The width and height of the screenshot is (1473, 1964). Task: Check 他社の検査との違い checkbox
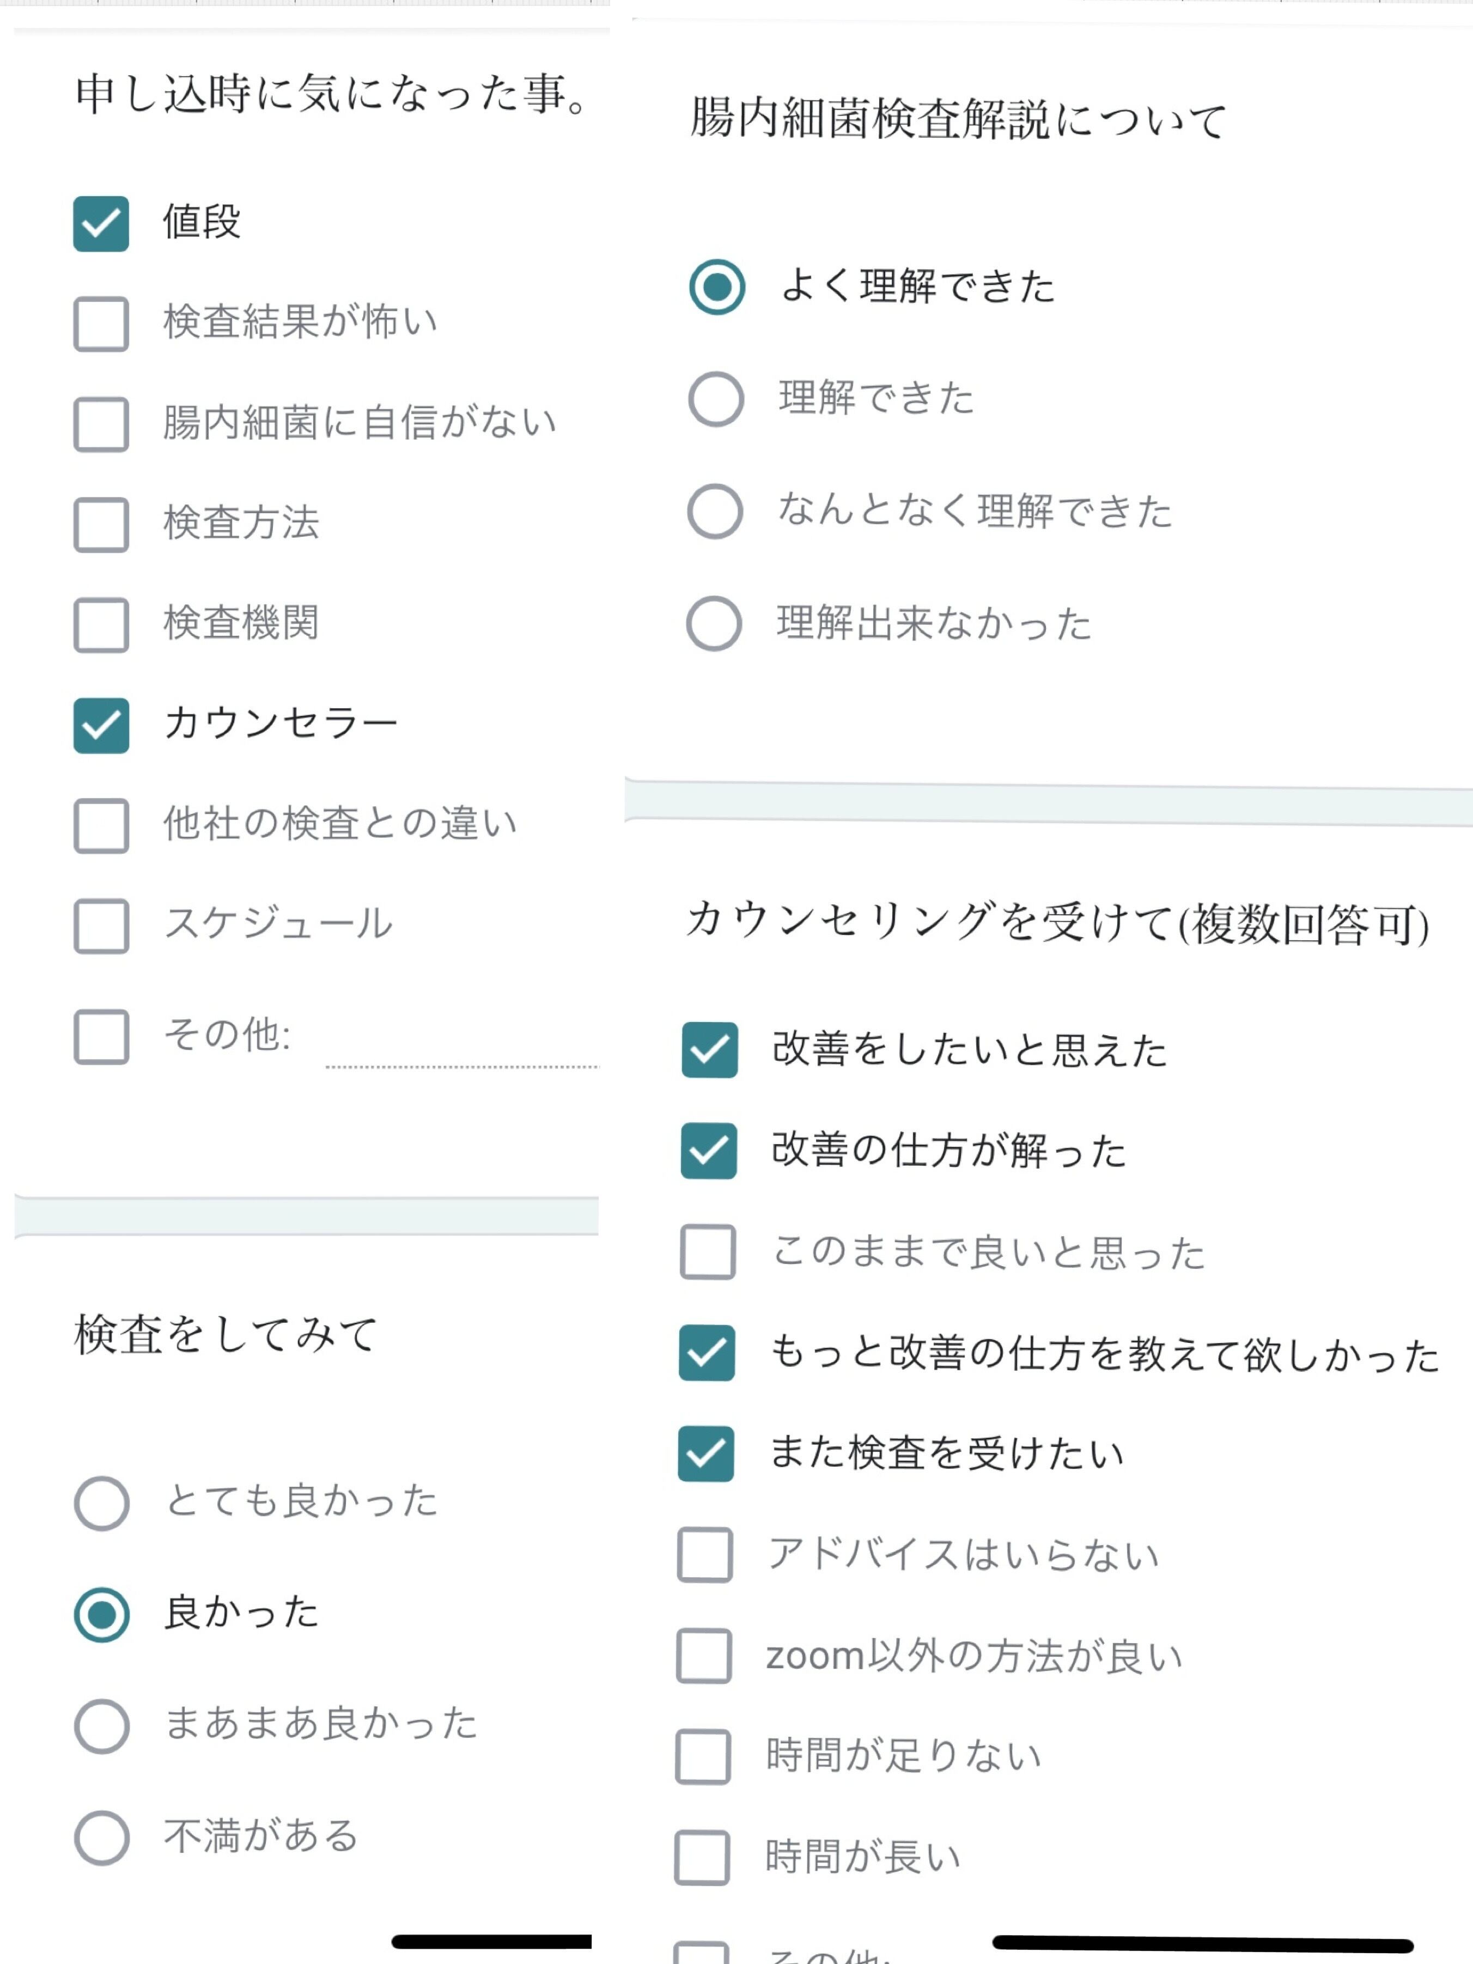[x=100, y=826]
